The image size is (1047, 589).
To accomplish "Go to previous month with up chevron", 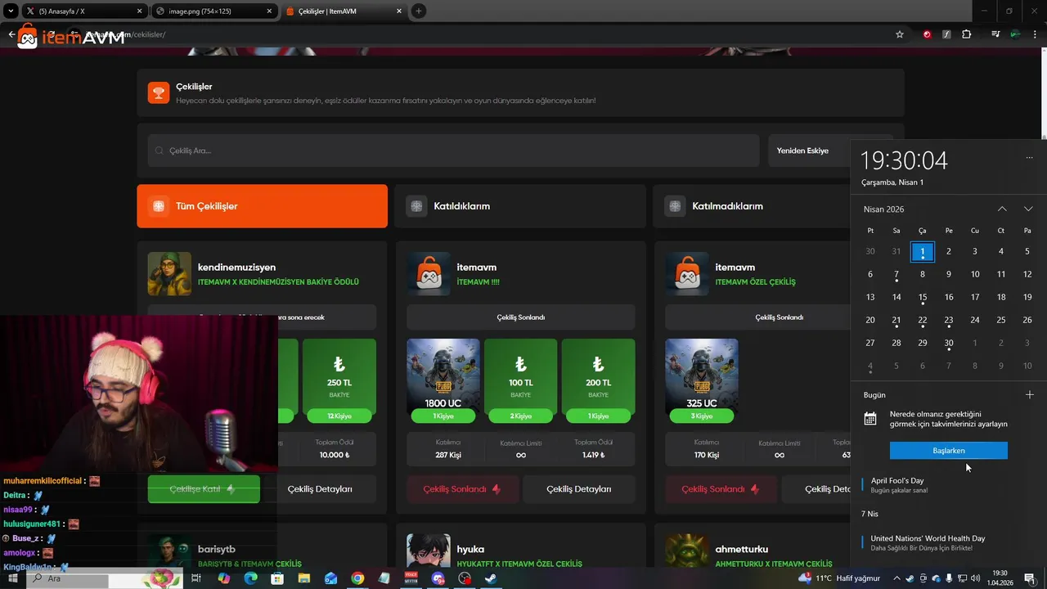I will (1002, 209).
